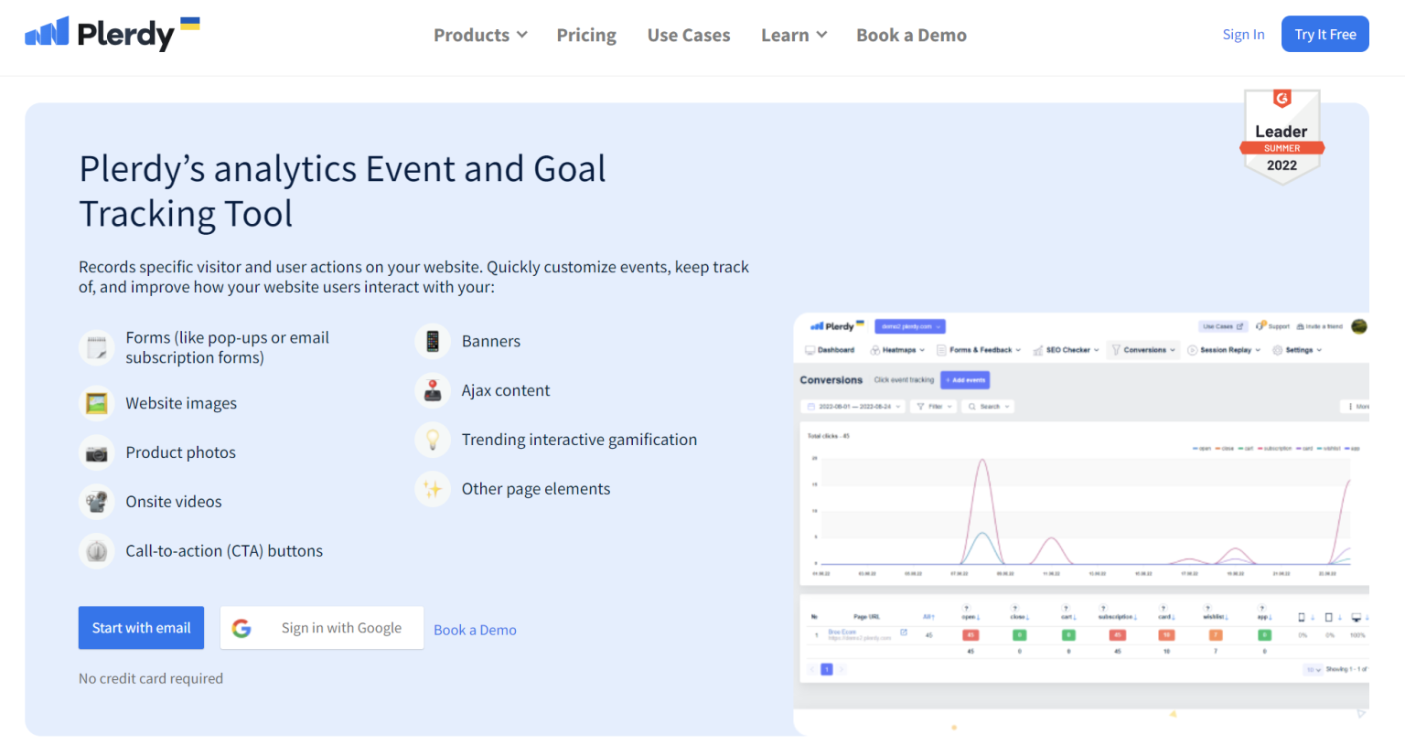
Task: Click the Start with email button
Action: tap(141, 628)
